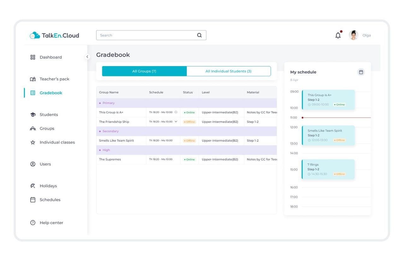Open the search magnifier icon
Viewport: 404px width, 261px height.
point(199,35)
